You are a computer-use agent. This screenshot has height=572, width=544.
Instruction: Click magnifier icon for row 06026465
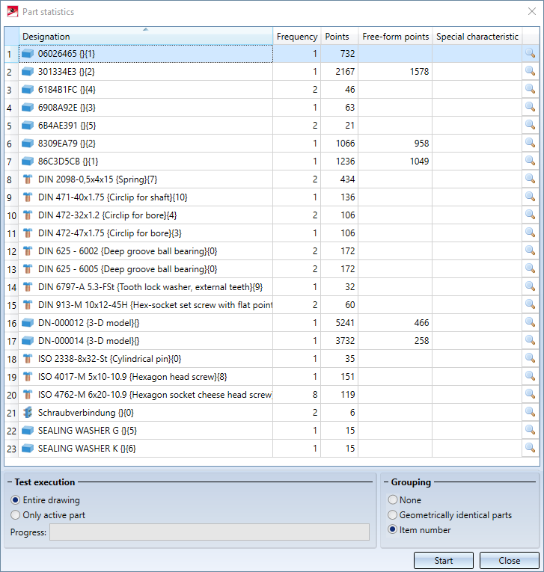tap(530, 53)
